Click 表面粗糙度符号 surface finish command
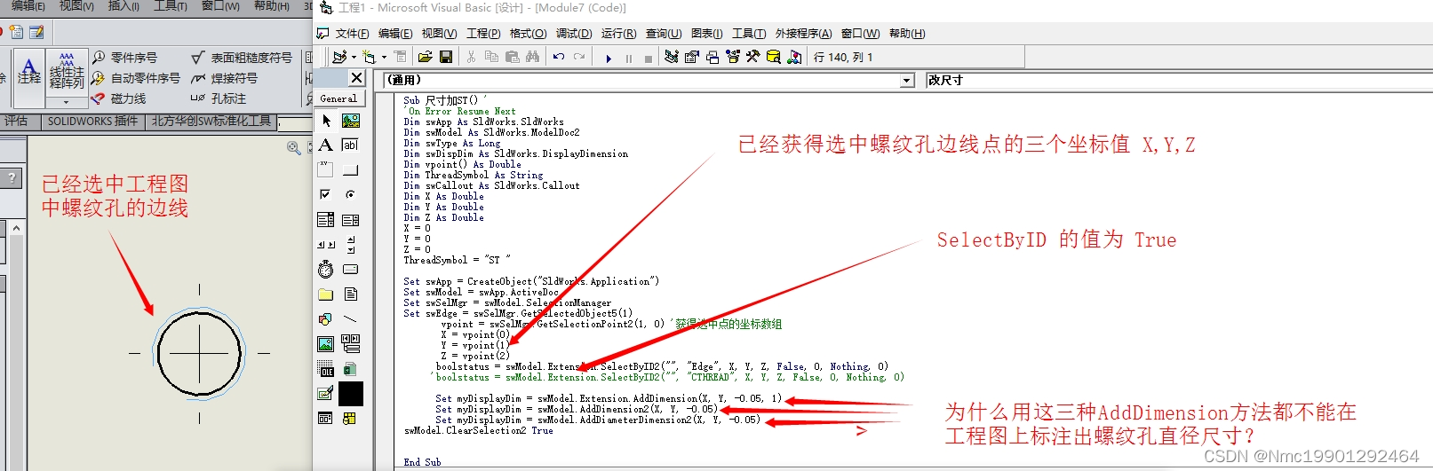 point(242,57)
